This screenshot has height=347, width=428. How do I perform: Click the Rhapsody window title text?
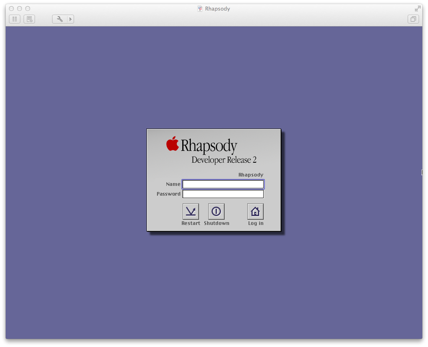218,9
